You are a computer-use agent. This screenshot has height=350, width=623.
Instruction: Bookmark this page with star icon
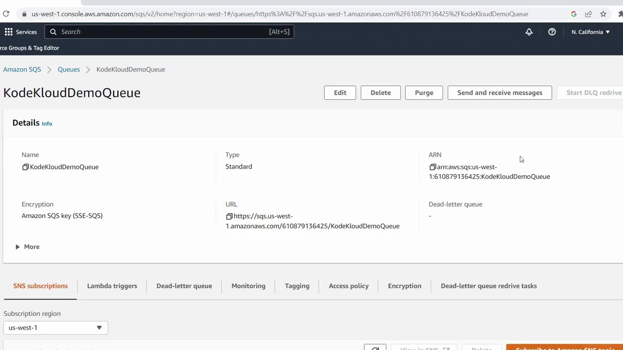(x=603, y=14)
